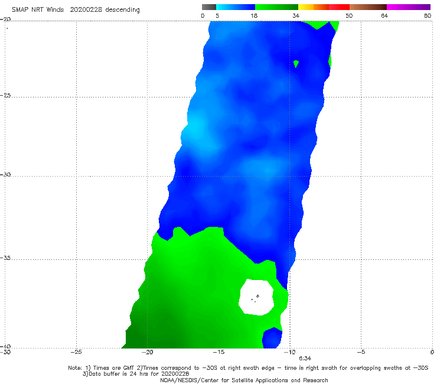Click the latitude axis label "-35"
The image size is (437, 384).
(x=5, y=258)
